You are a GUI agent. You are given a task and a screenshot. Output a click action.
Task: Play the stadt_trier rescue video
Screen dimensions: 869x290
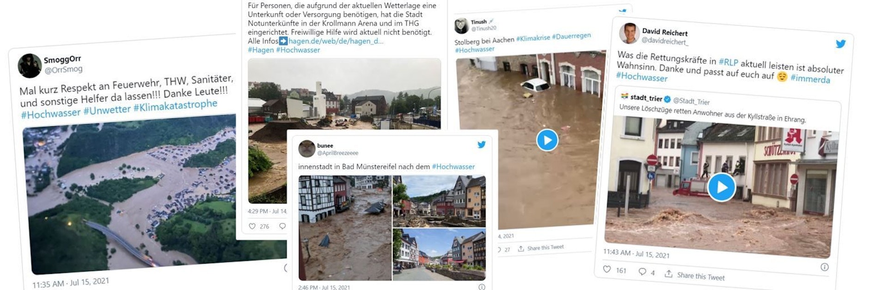coord(722,187)
